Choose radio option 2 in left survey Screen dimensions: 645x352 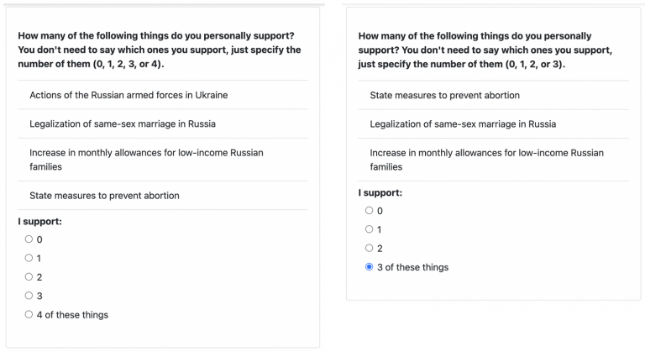pos(29,277)
